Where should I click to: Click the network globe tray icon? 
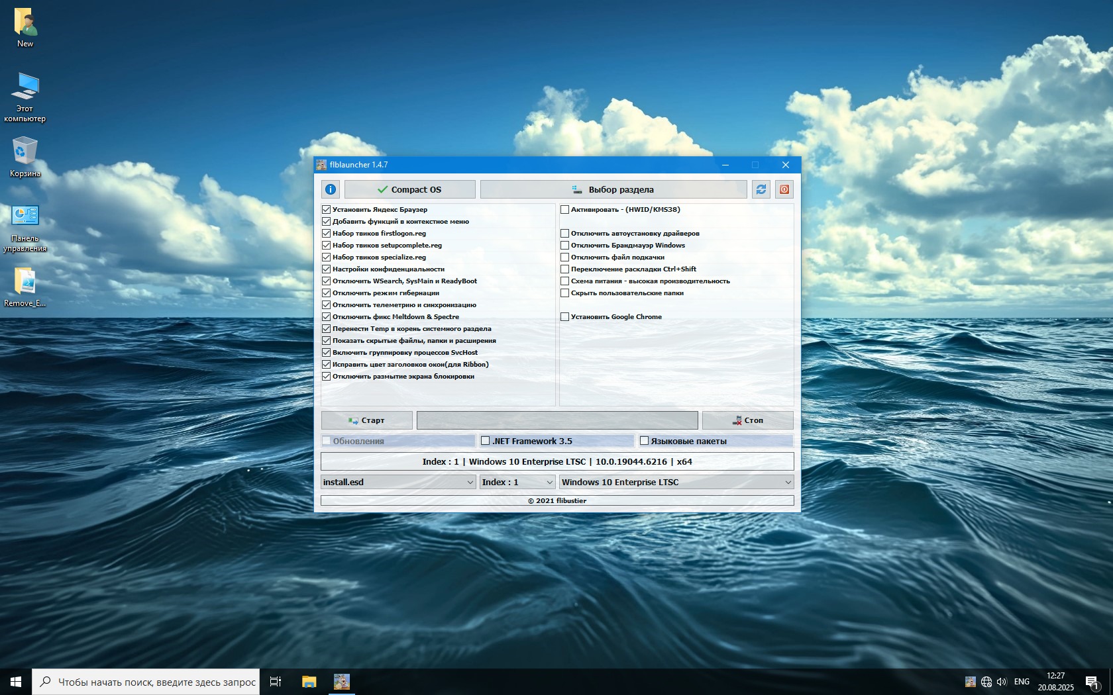click(x=986, y=681)
